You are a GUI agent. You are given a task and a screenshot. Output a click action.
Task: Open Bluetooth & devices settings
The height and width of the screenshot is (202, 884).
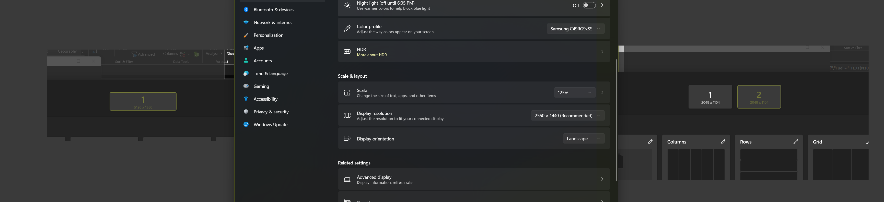point(274,9)
